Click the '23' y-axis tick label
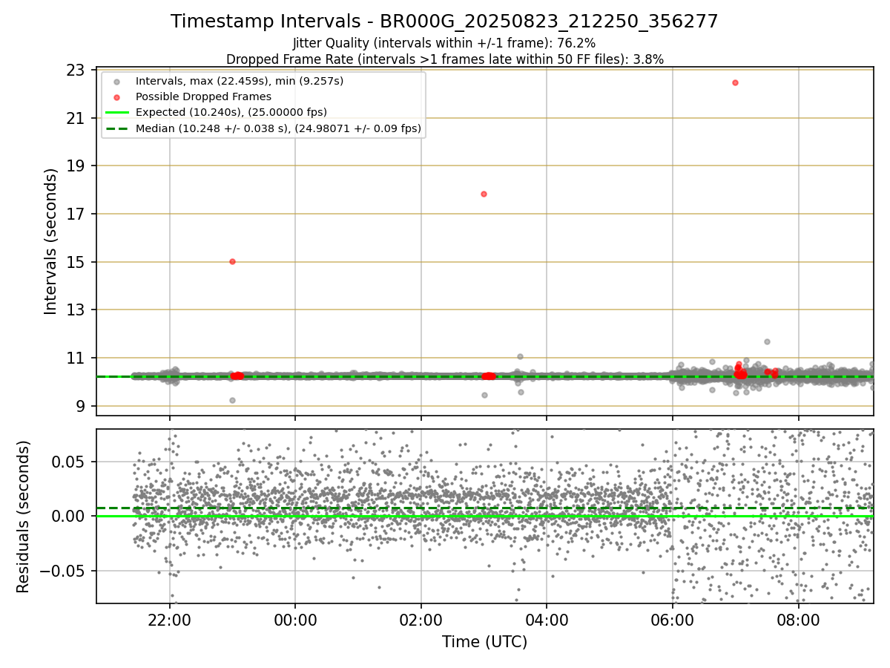Image resolution: width=890 pixels, height=668 pixels. [76, 70]
